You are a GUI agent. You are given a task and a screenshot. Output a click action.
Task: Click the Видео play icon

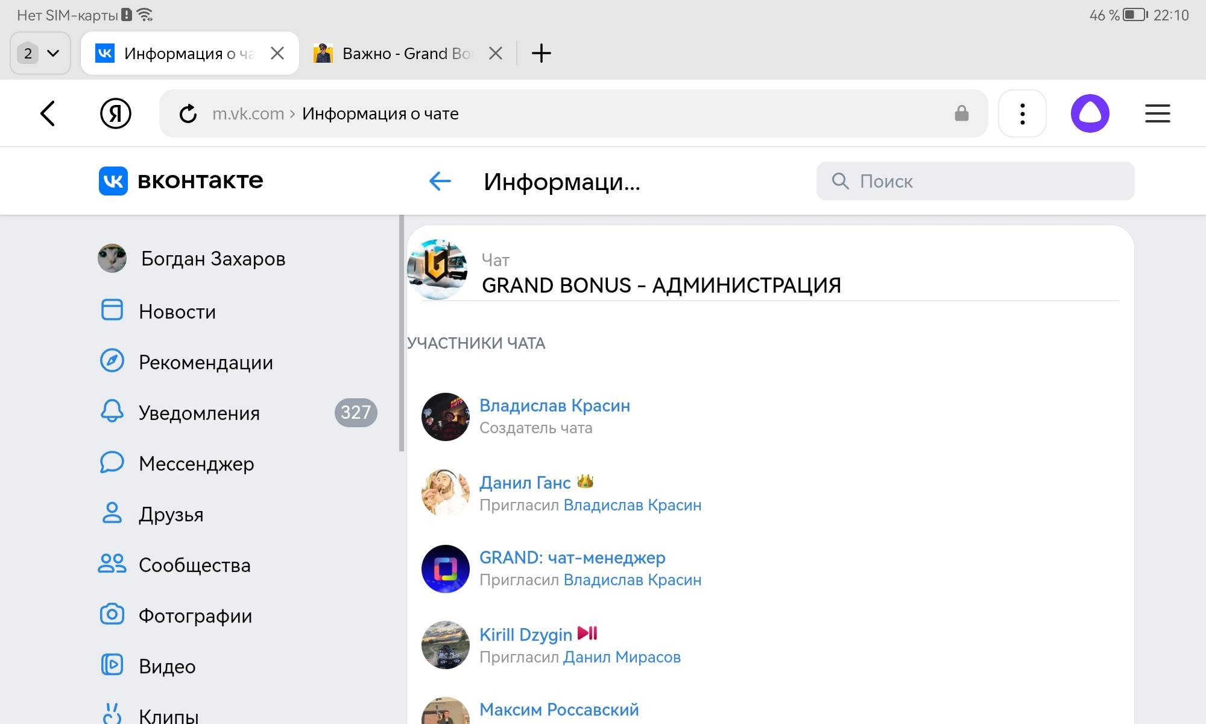(112, 665)
